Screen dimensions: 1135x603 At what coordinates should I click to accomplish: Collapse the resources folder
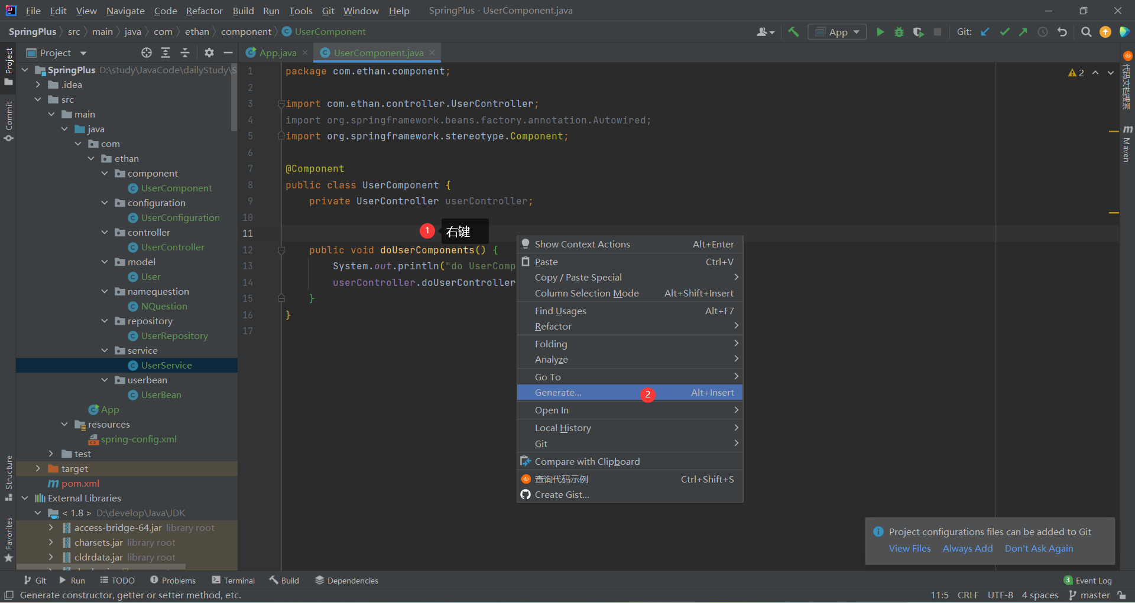coord(64,424)
